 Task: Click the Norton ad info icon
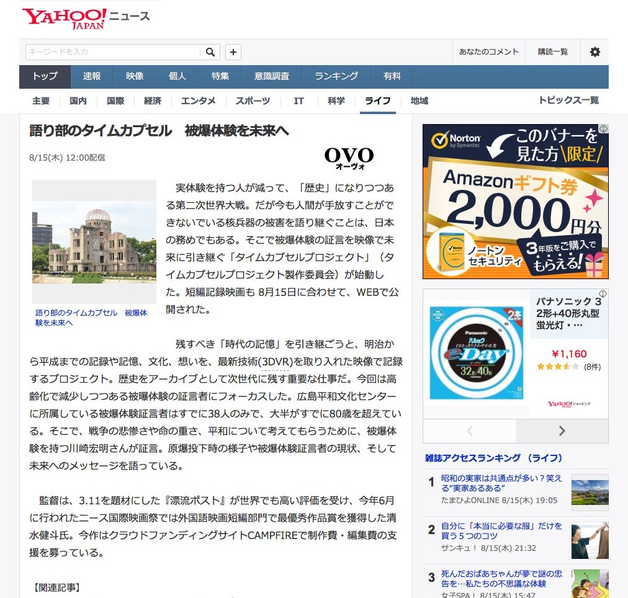tap(603, 129)
